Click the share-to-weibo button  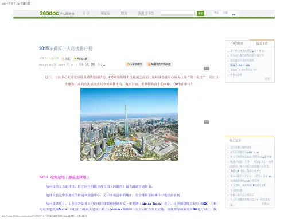[x=134, y=64]
